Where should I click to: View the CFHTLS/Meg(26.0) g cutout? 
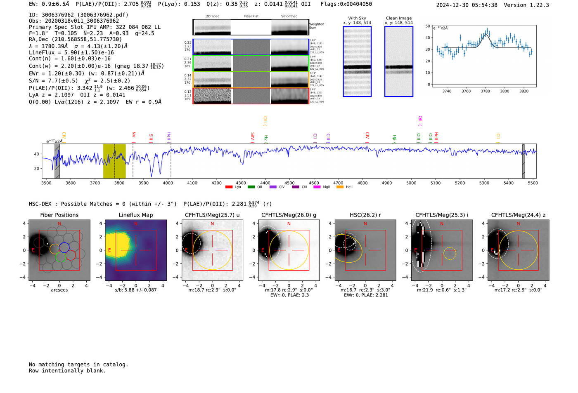(x=289, y=250)
